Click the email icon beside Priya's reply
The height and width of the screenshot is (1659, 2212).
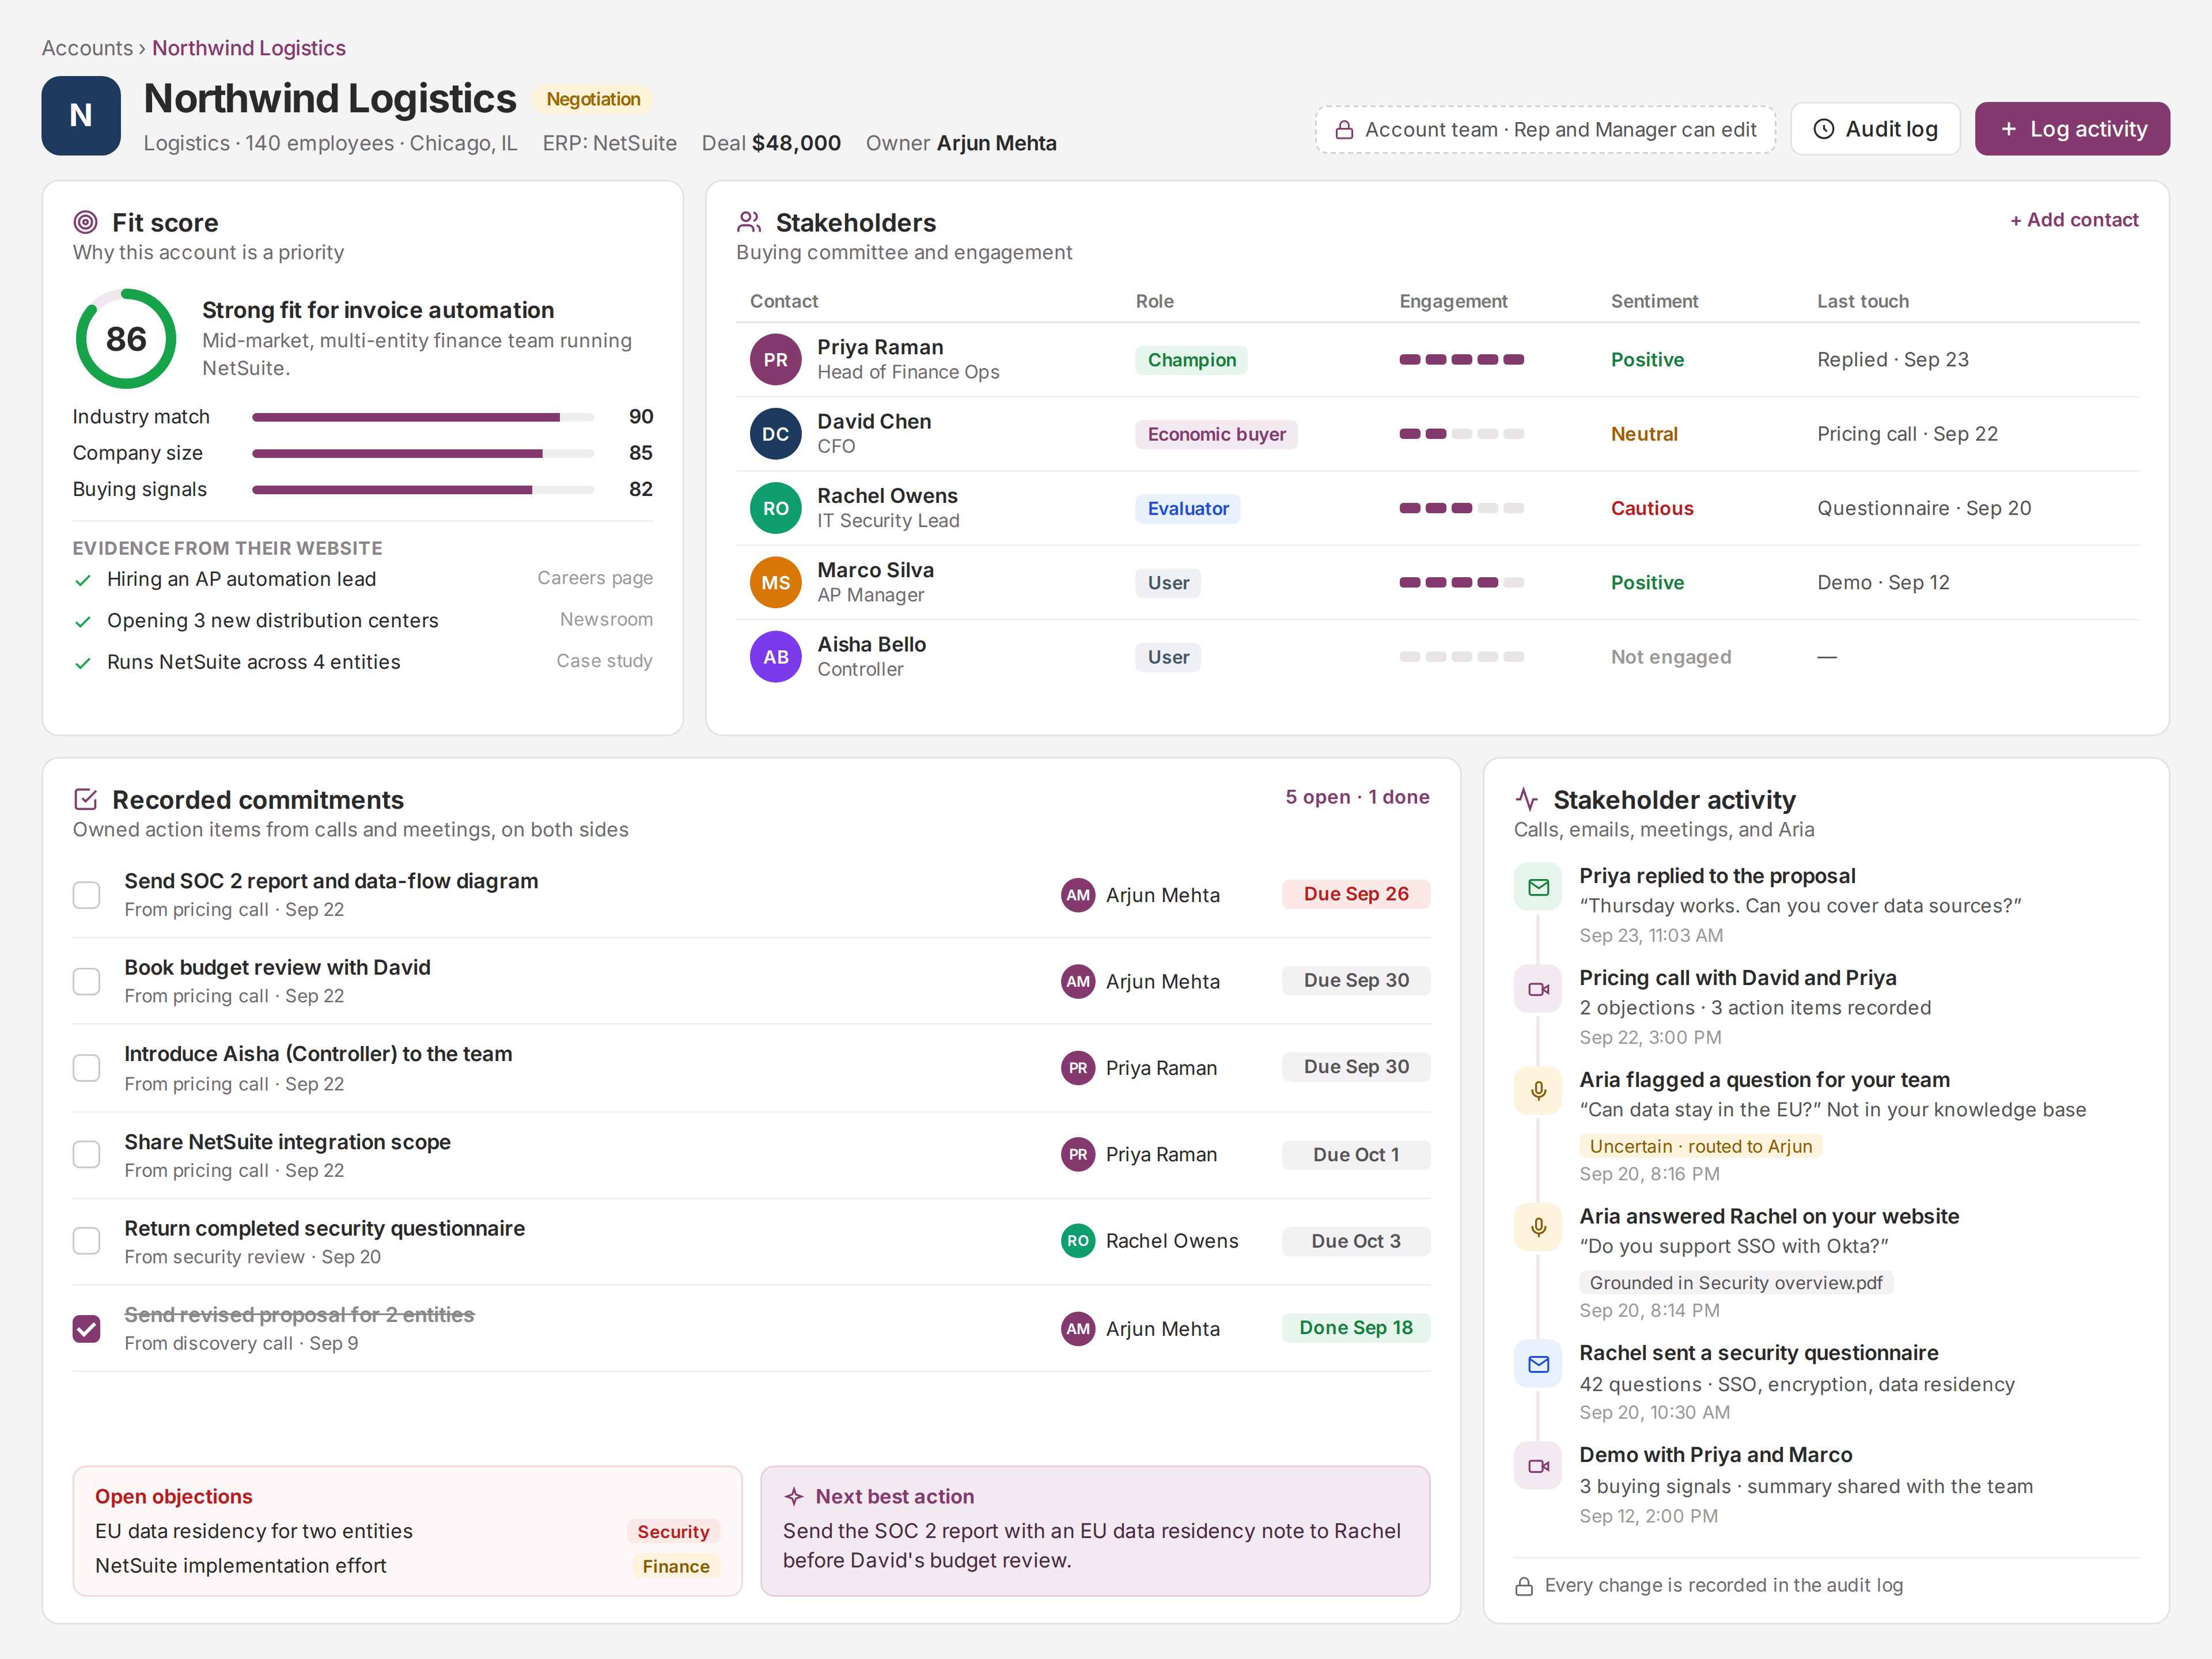(1538, 887)
